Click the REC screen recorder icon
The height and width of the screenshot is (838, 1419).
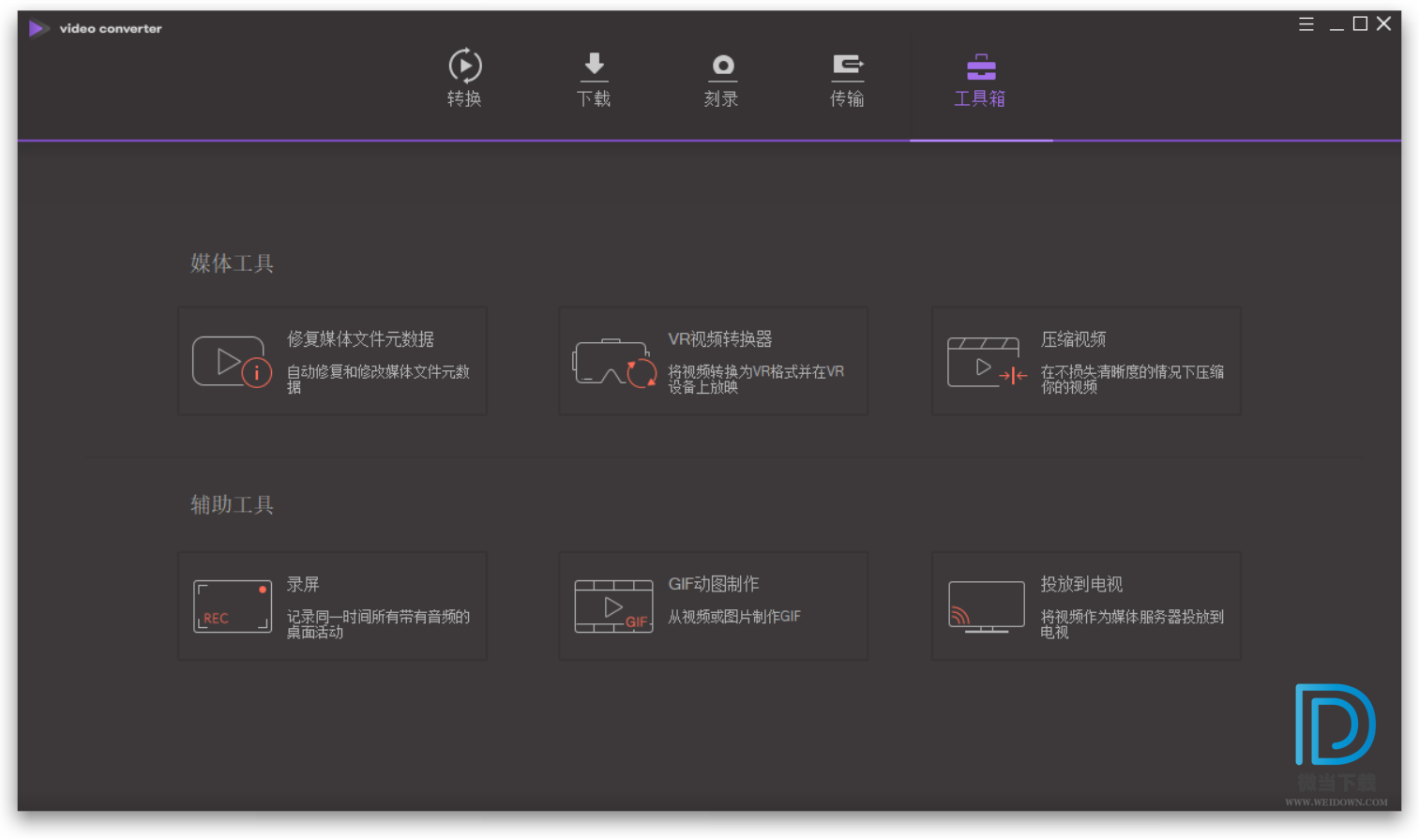click(x=233, y=606)
